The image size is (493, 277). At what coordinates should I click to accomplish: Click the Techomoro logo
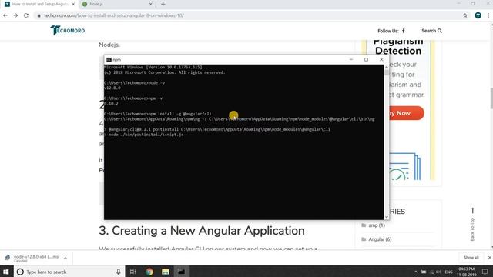(67, 31)
